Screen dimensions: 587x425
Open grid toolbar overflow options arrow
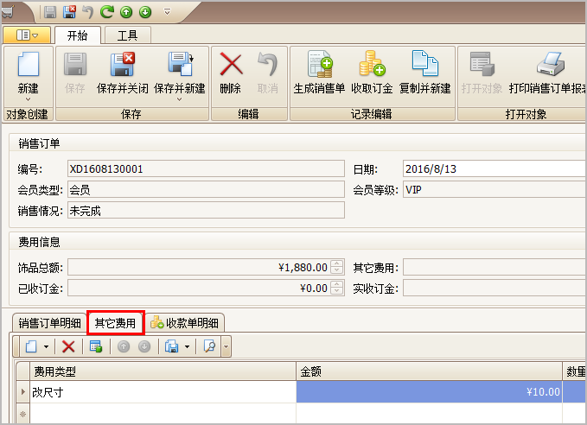(x=226, y=346)
